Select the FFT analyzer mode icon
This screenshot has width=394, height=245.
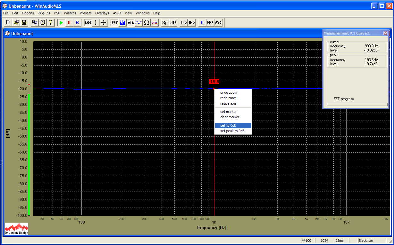[114, 22]
